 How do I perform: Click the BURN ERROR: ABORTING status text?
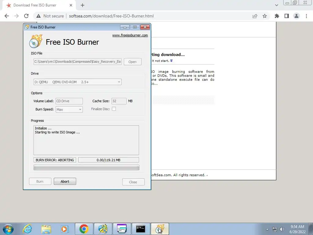[55, 160]
